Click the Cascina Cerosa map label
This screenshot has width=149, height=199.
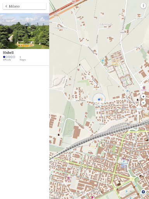click(x=107, y=24)
